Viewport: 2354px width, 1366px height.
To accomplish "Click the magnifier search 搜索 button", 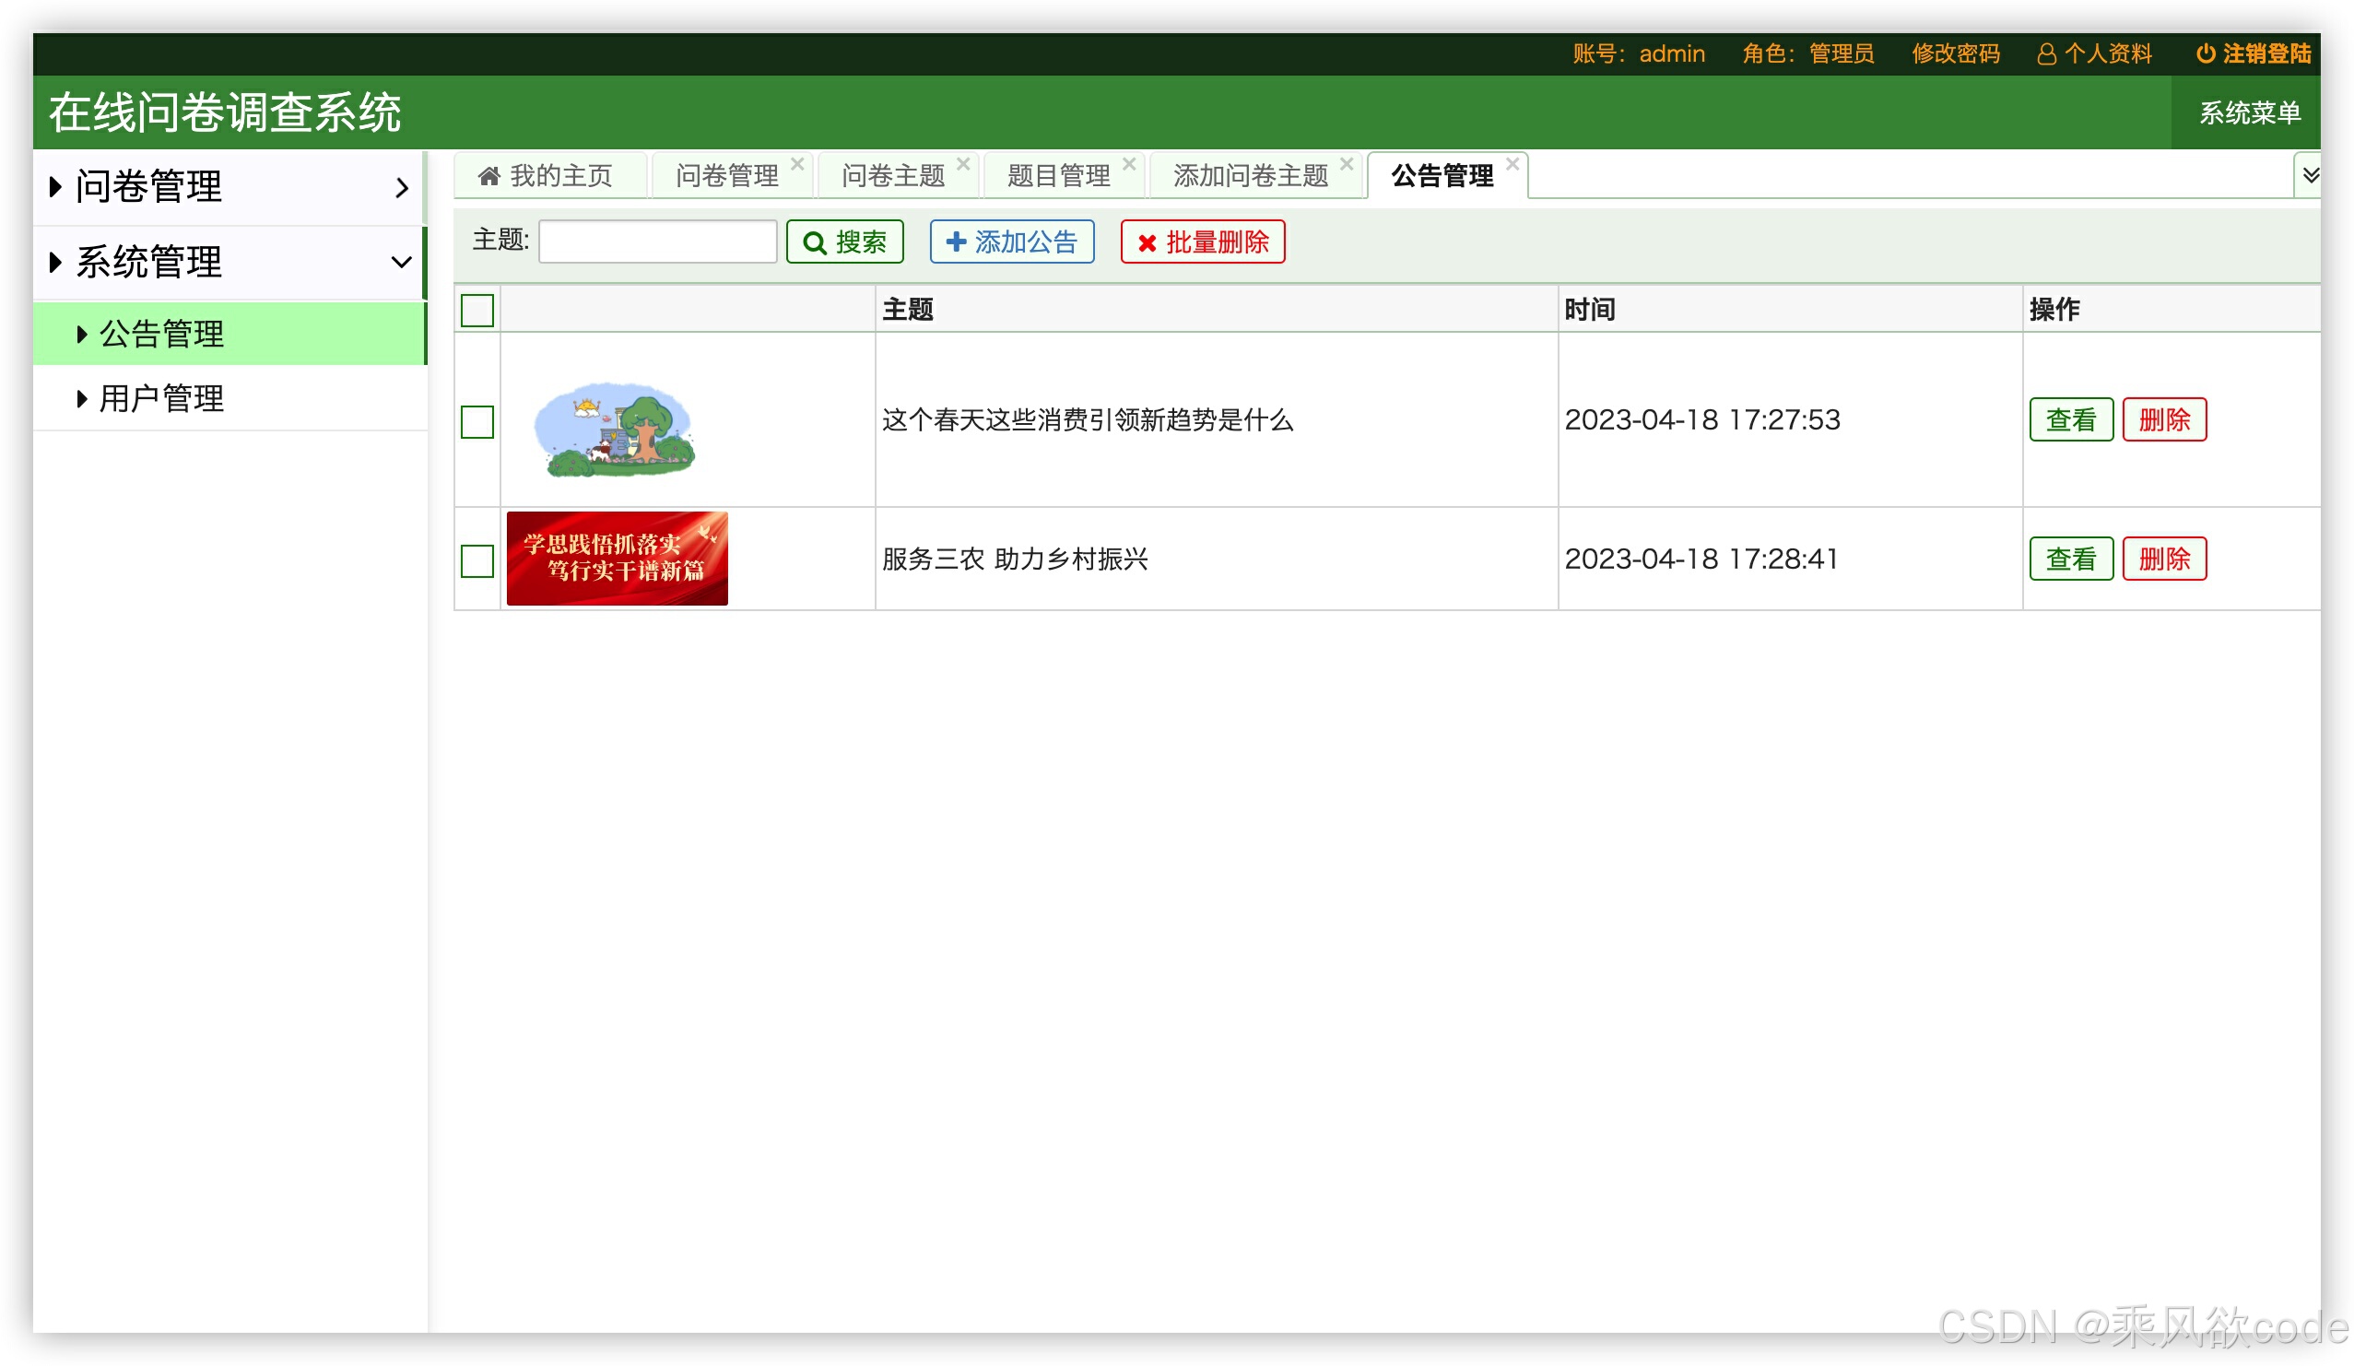I will (x=844, y=242).
